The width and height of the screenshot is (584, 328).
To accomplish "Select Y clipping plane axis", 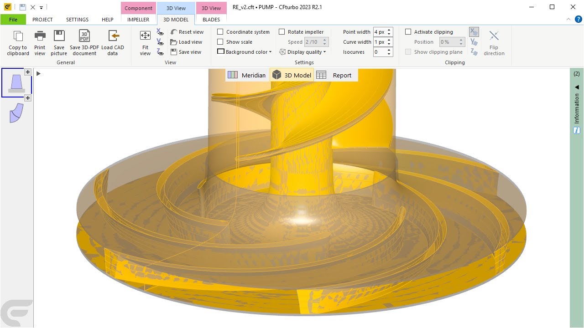I will [474, 42].
